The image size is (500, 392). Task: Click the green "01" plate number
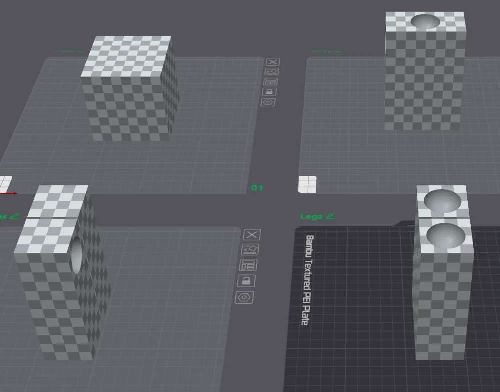(257, 188)
